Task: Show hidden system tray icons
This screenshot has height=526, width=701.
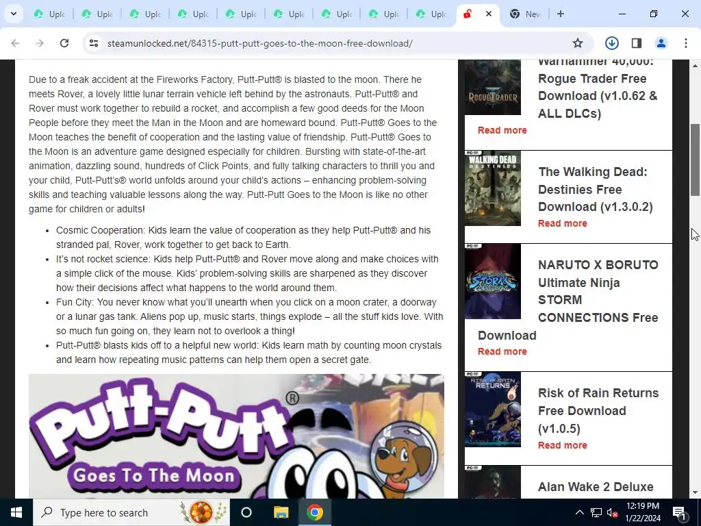Action: click(x=579, y=512)
